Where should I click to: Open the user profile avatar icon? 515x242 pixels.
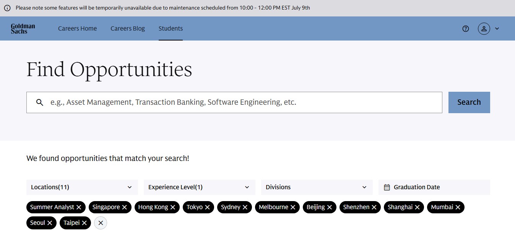pyautogui.click(x=484, y=28)
